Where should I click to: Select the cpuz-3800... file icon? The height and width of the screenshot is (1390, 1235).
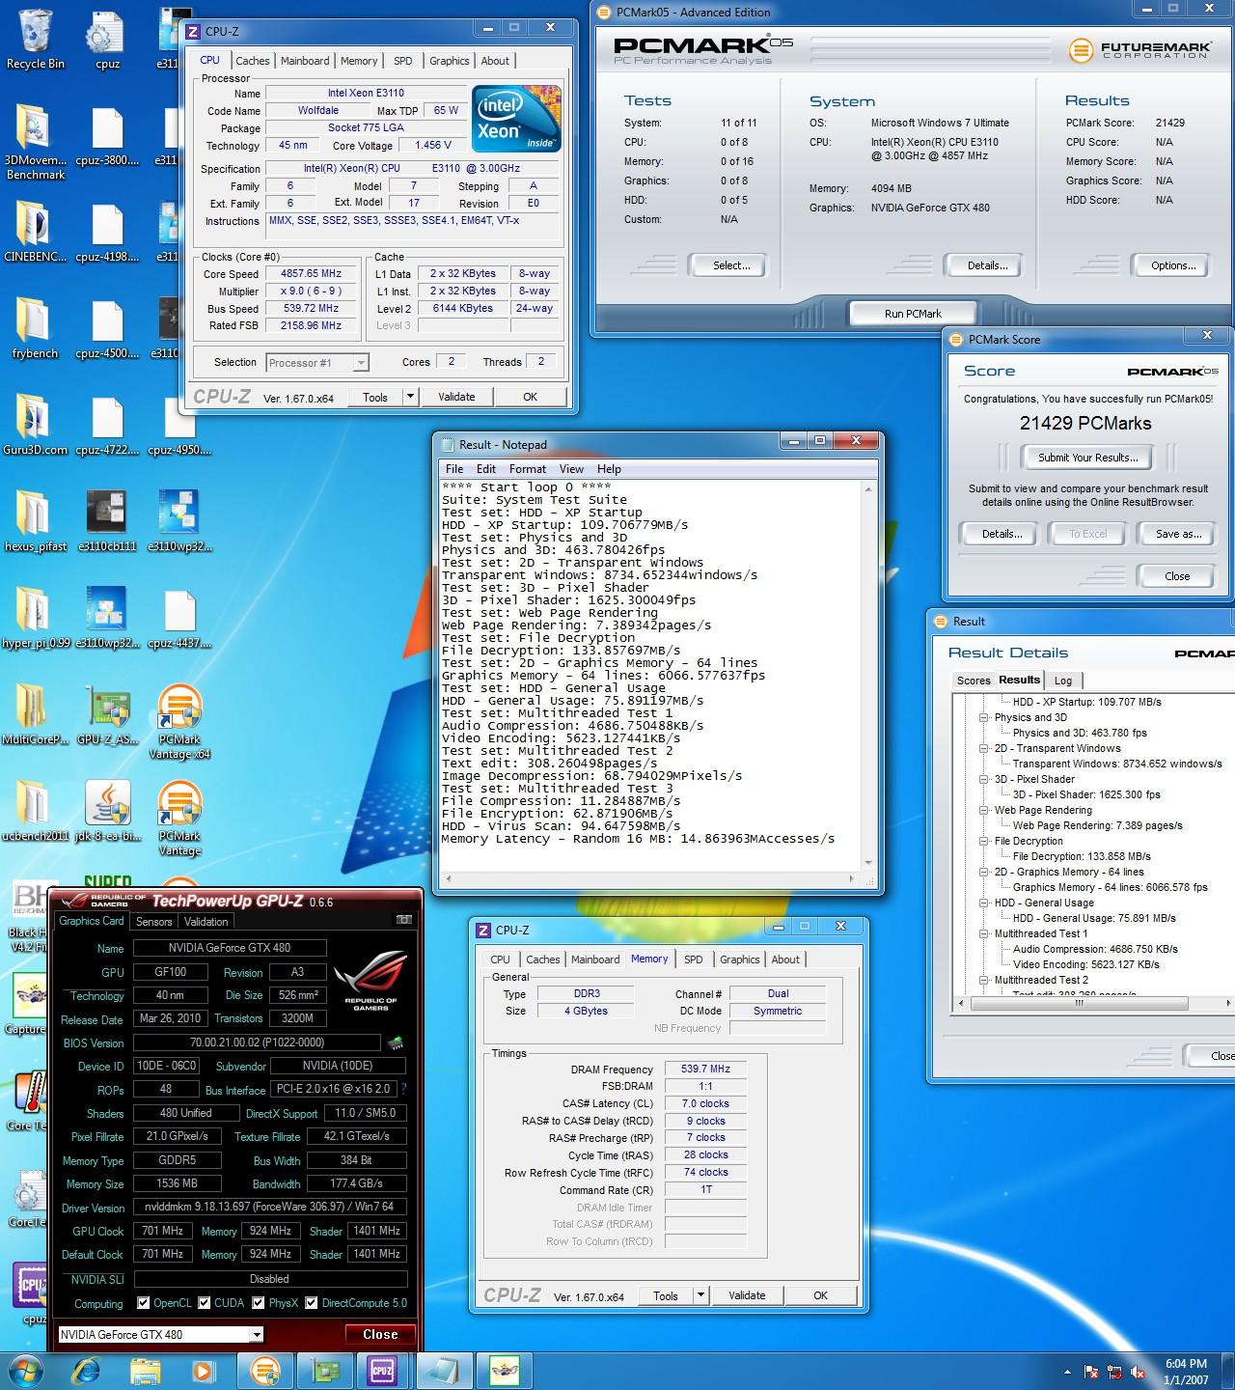(x=107, y=135)
